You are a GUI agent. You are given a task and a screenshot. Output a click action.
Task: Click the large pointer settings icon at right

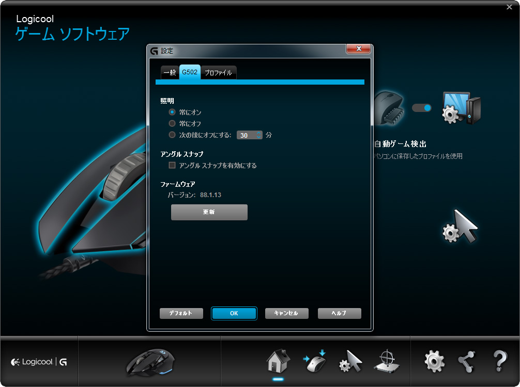point(460,227)
